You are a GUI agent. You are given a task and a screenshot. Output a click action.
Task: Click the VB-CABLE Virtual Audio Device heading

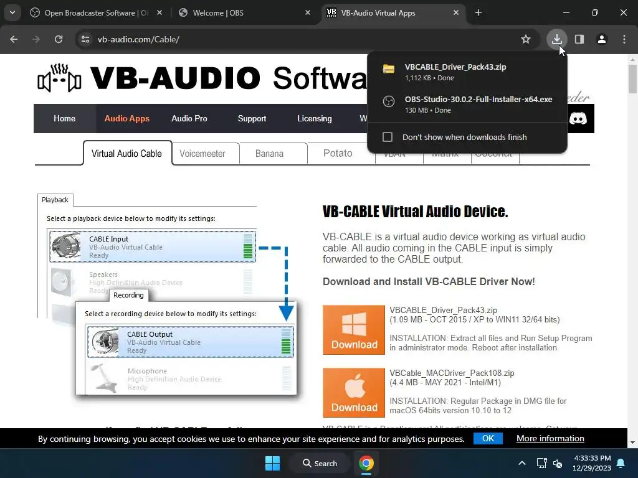point(416,212)
